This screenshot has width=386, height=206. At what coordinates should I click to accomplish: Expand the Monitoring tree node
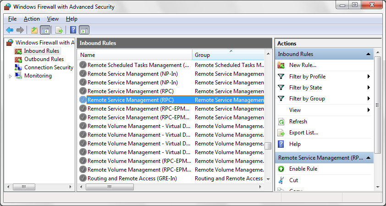11,76
